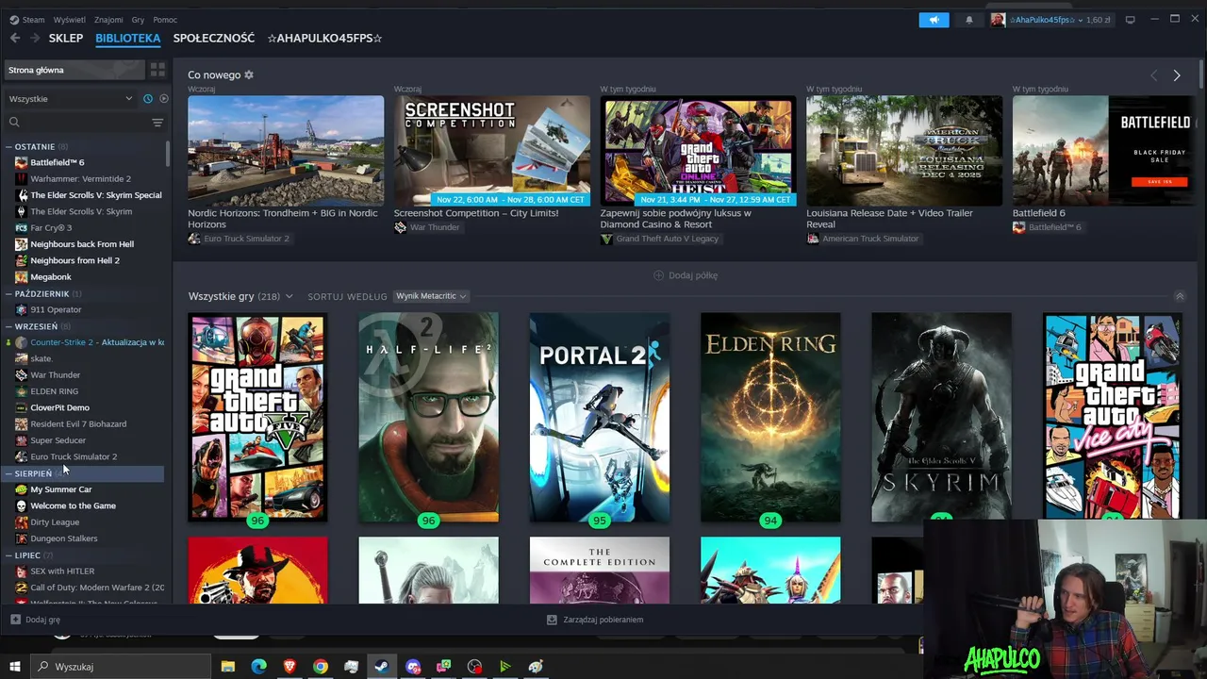Open File Explorer from the taskbar
The width and height of the screenshot is (1207, 679).
[x=228, y=667]
